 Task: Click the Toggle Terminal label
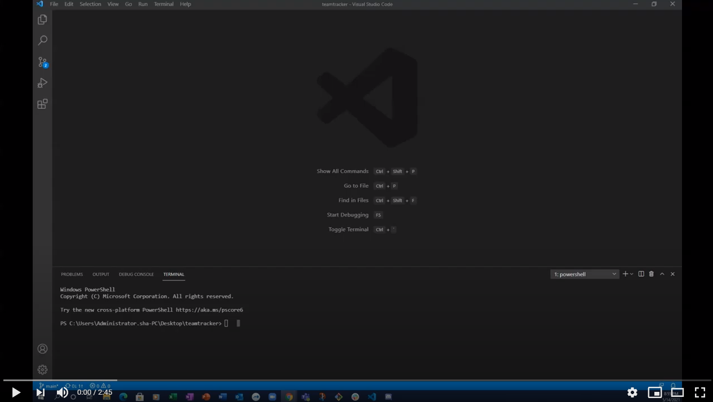348,230
